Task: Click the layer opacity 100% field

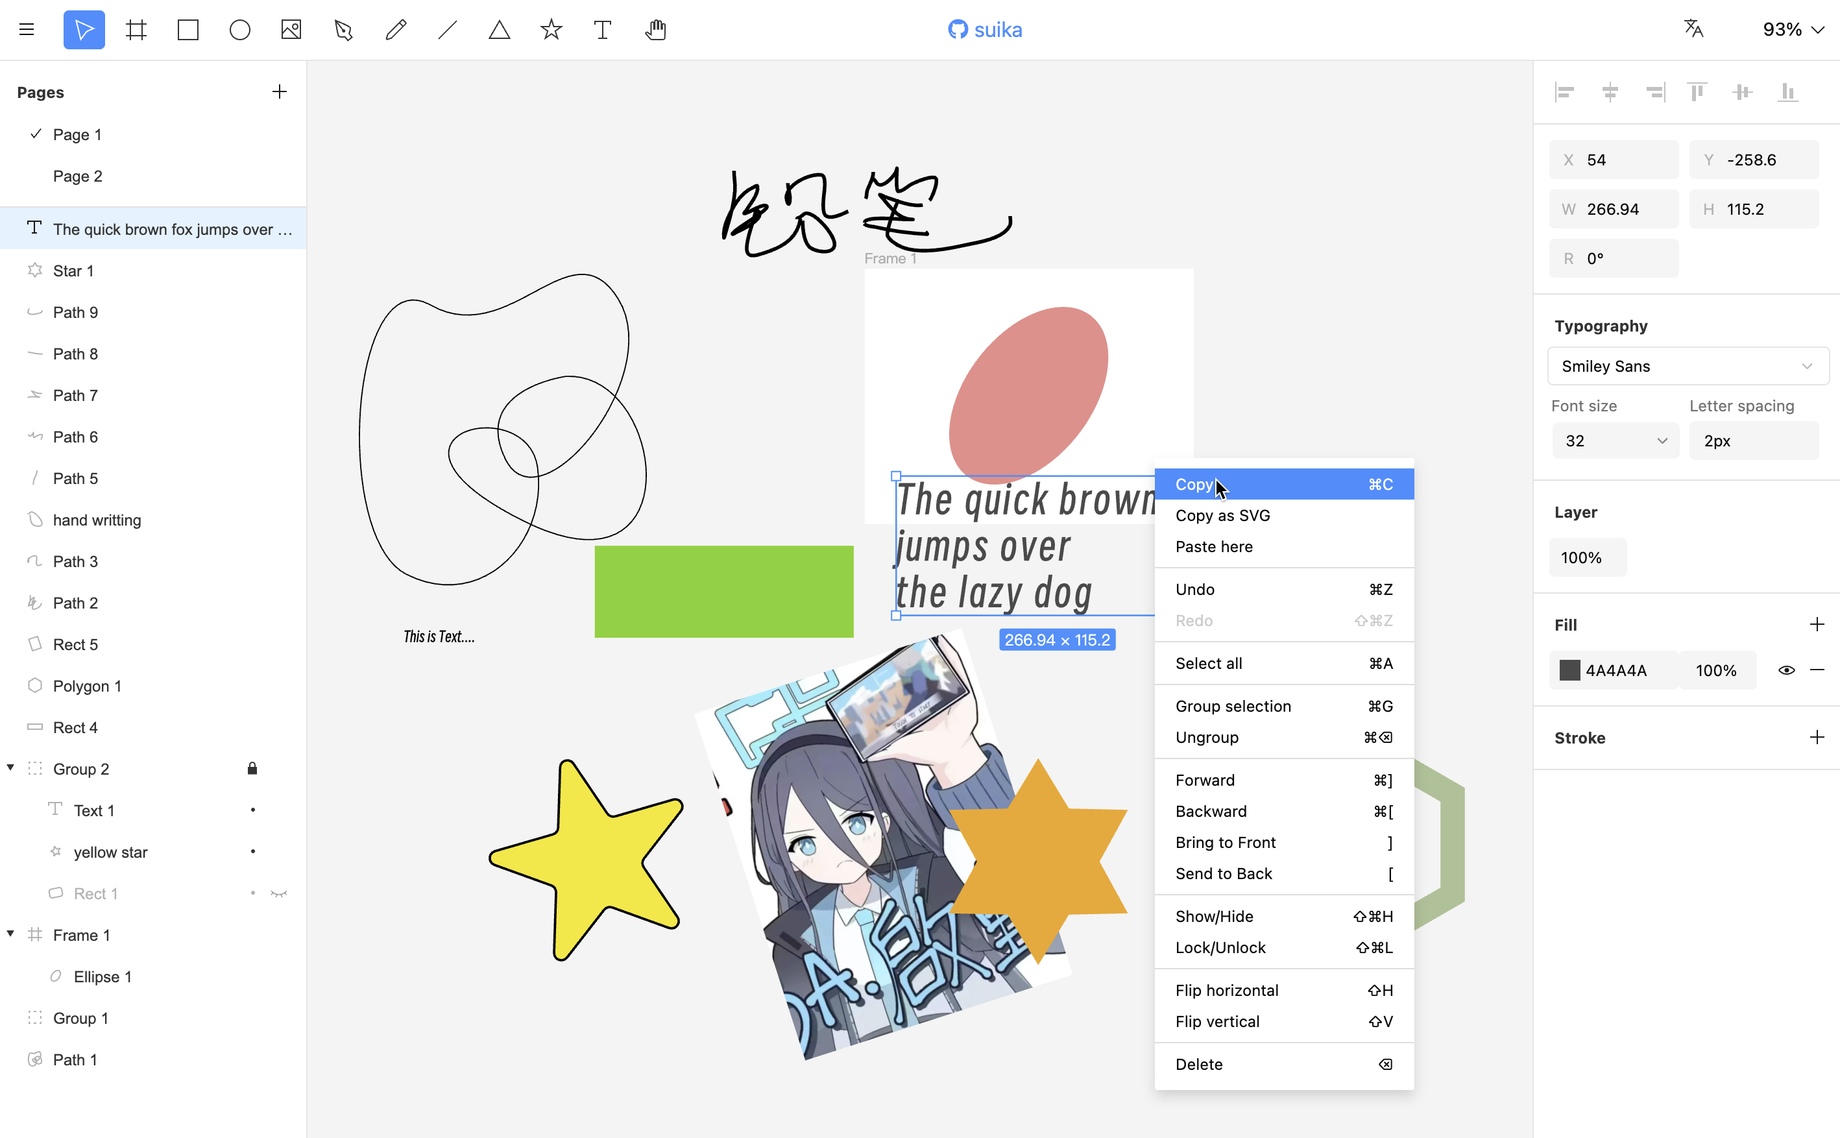Action: coord(1587,558)
